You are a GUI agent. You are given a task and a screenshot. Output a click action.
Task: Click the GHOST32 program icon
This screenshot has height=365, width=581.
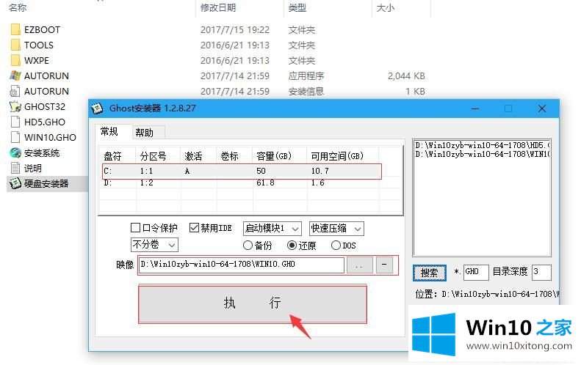coord(15,106)
